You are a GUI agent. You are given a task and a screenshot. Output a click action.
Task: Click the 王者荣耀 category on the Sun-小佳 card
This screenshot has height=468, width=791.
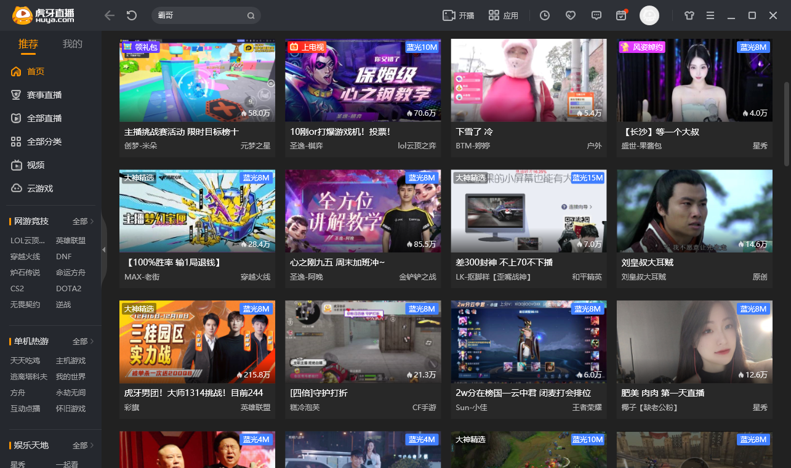coord(587,407)
